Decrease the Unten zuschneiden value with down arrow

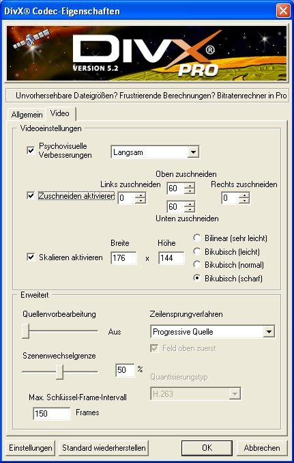[x=190, y=210]
